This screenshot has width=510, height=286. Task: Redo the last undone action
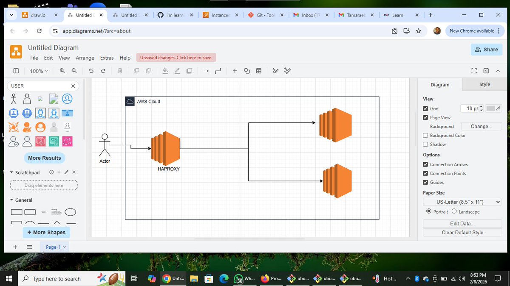coord(103,71)
